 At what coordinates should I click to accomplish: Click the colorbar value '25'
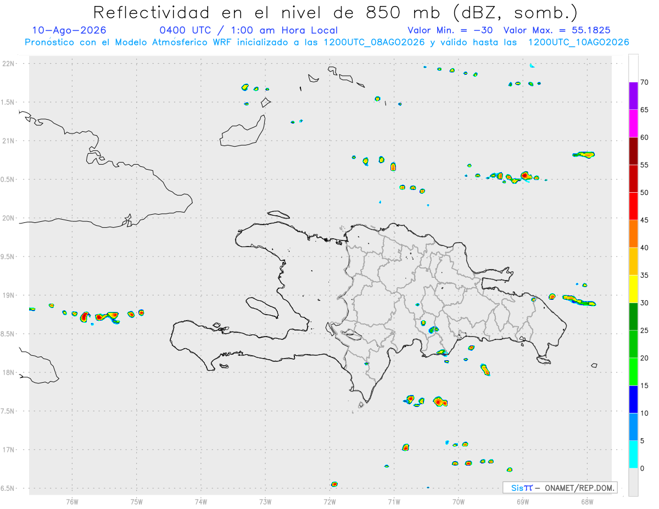point(645,331)
